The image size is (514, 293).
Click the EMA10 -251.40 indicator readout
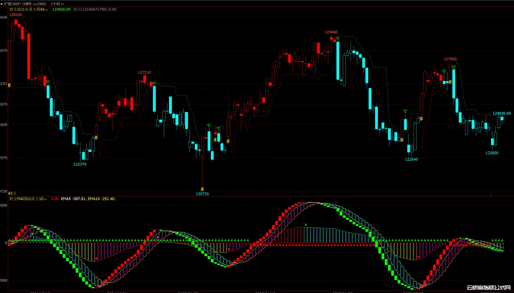tap(101, 199)
